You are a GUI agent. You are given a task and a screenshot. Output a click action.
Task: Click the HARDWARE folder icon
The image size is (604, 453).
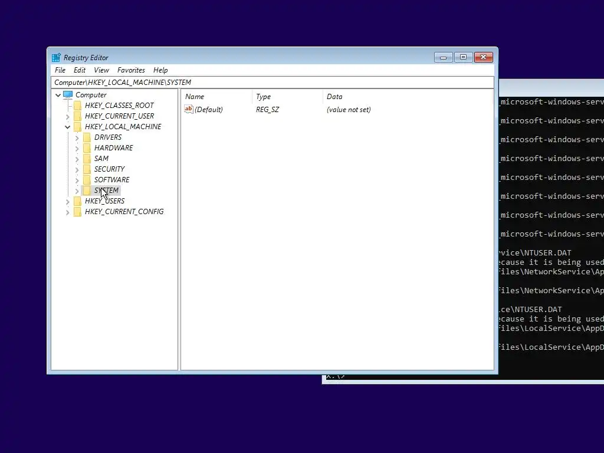(x=87, y=148)
